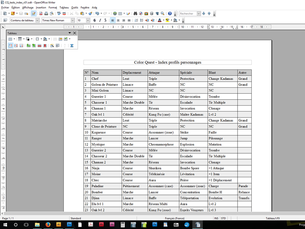Open the Insertion menu
Screen dimensions: 305x229
pos(41,7)
